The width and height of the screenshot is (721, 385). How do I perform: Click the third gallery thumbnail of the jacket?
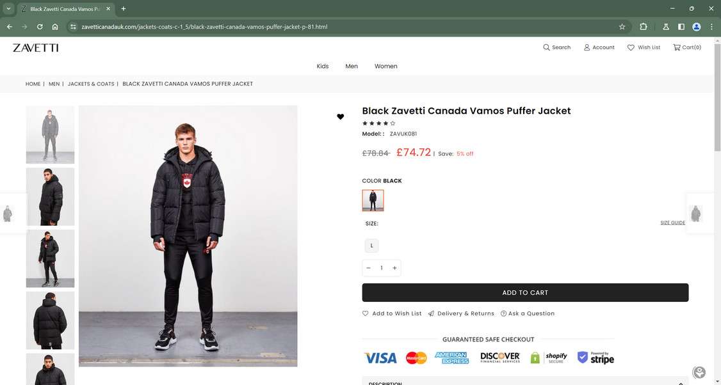49,258
